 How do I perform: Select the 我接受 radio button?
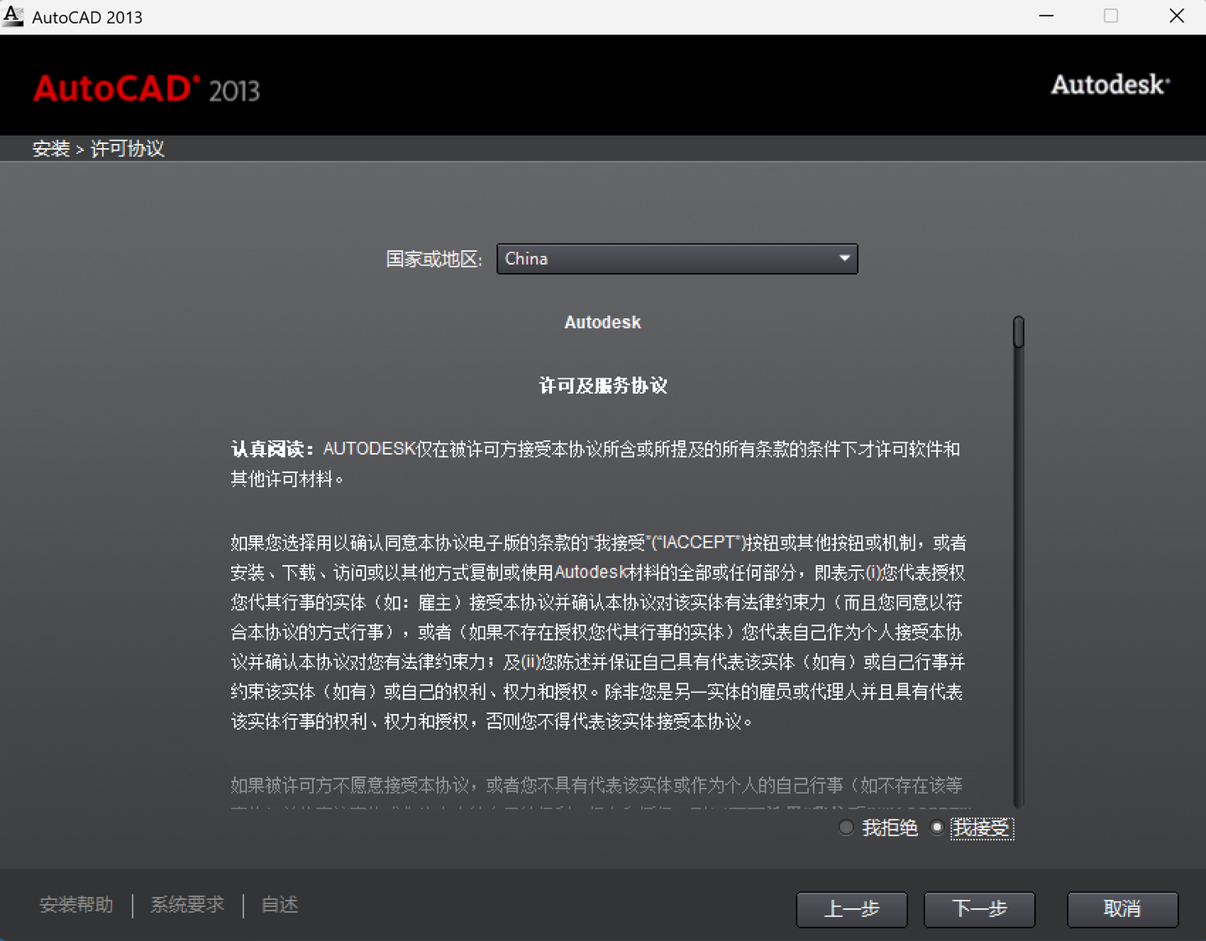coord(936,827)
